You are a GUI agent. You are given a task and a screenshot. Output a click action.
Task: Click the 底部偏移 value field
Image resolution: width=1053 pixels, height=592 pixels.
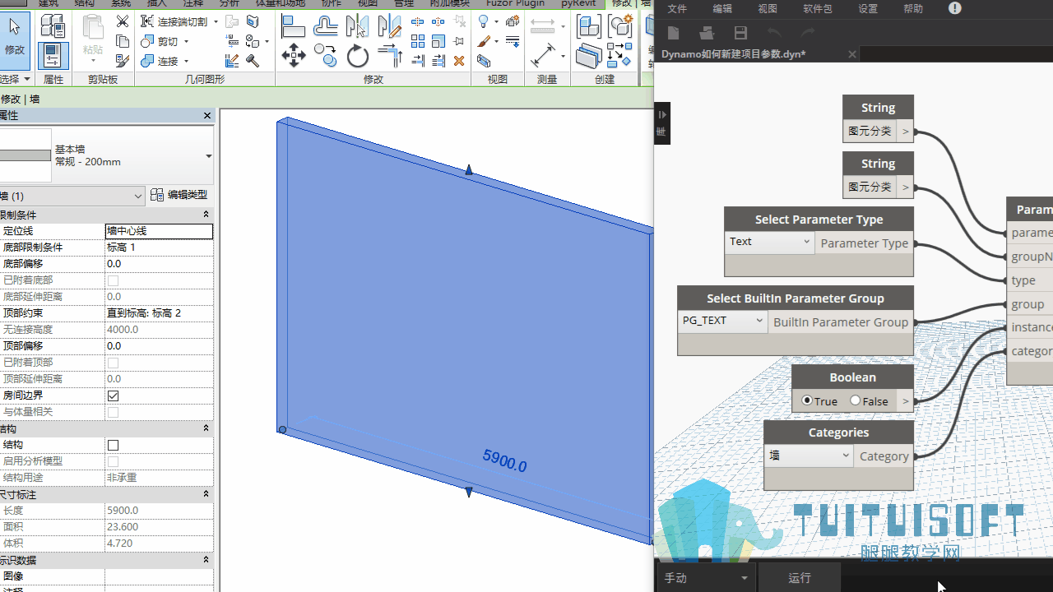(159, 264)
